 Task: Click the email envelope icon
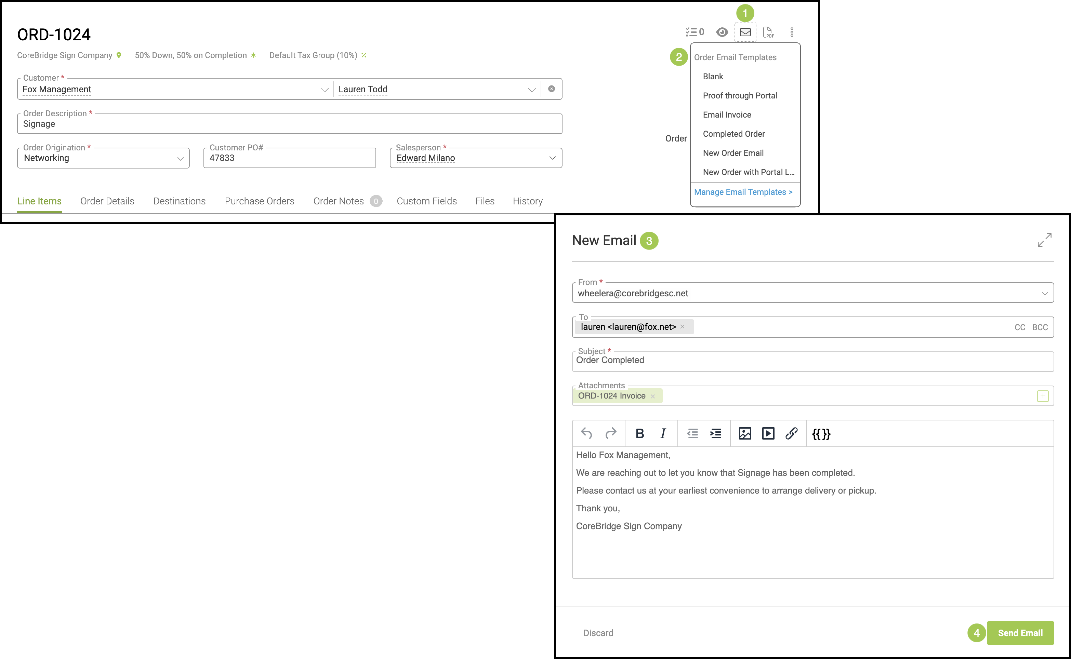click(745, 32)
